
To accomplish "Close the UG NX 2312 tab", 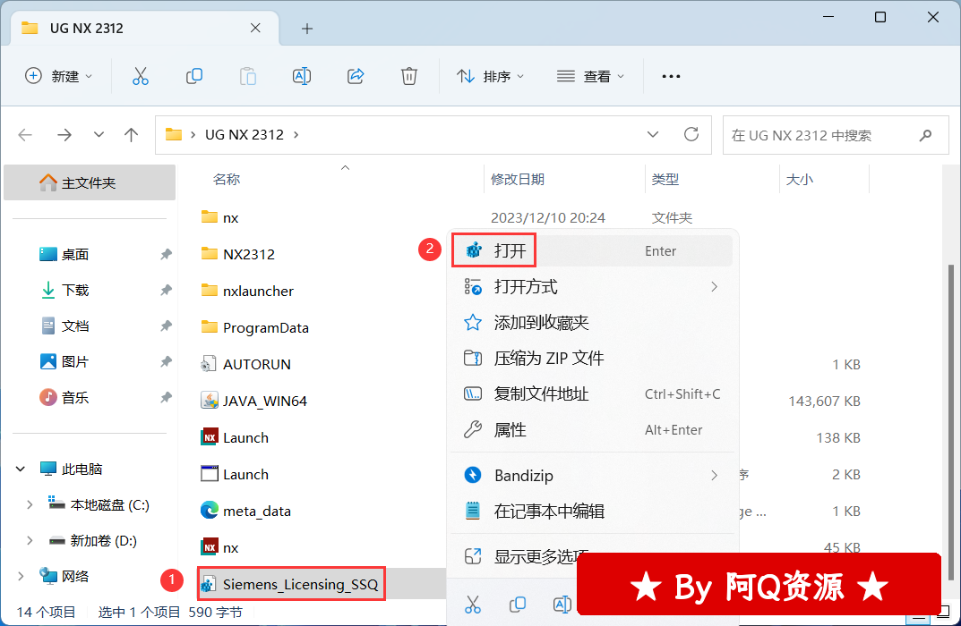I will 255,28.
